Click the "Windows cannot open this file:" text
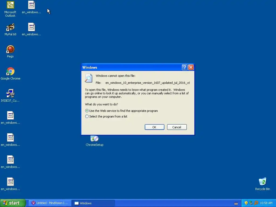 coord(115,76)
